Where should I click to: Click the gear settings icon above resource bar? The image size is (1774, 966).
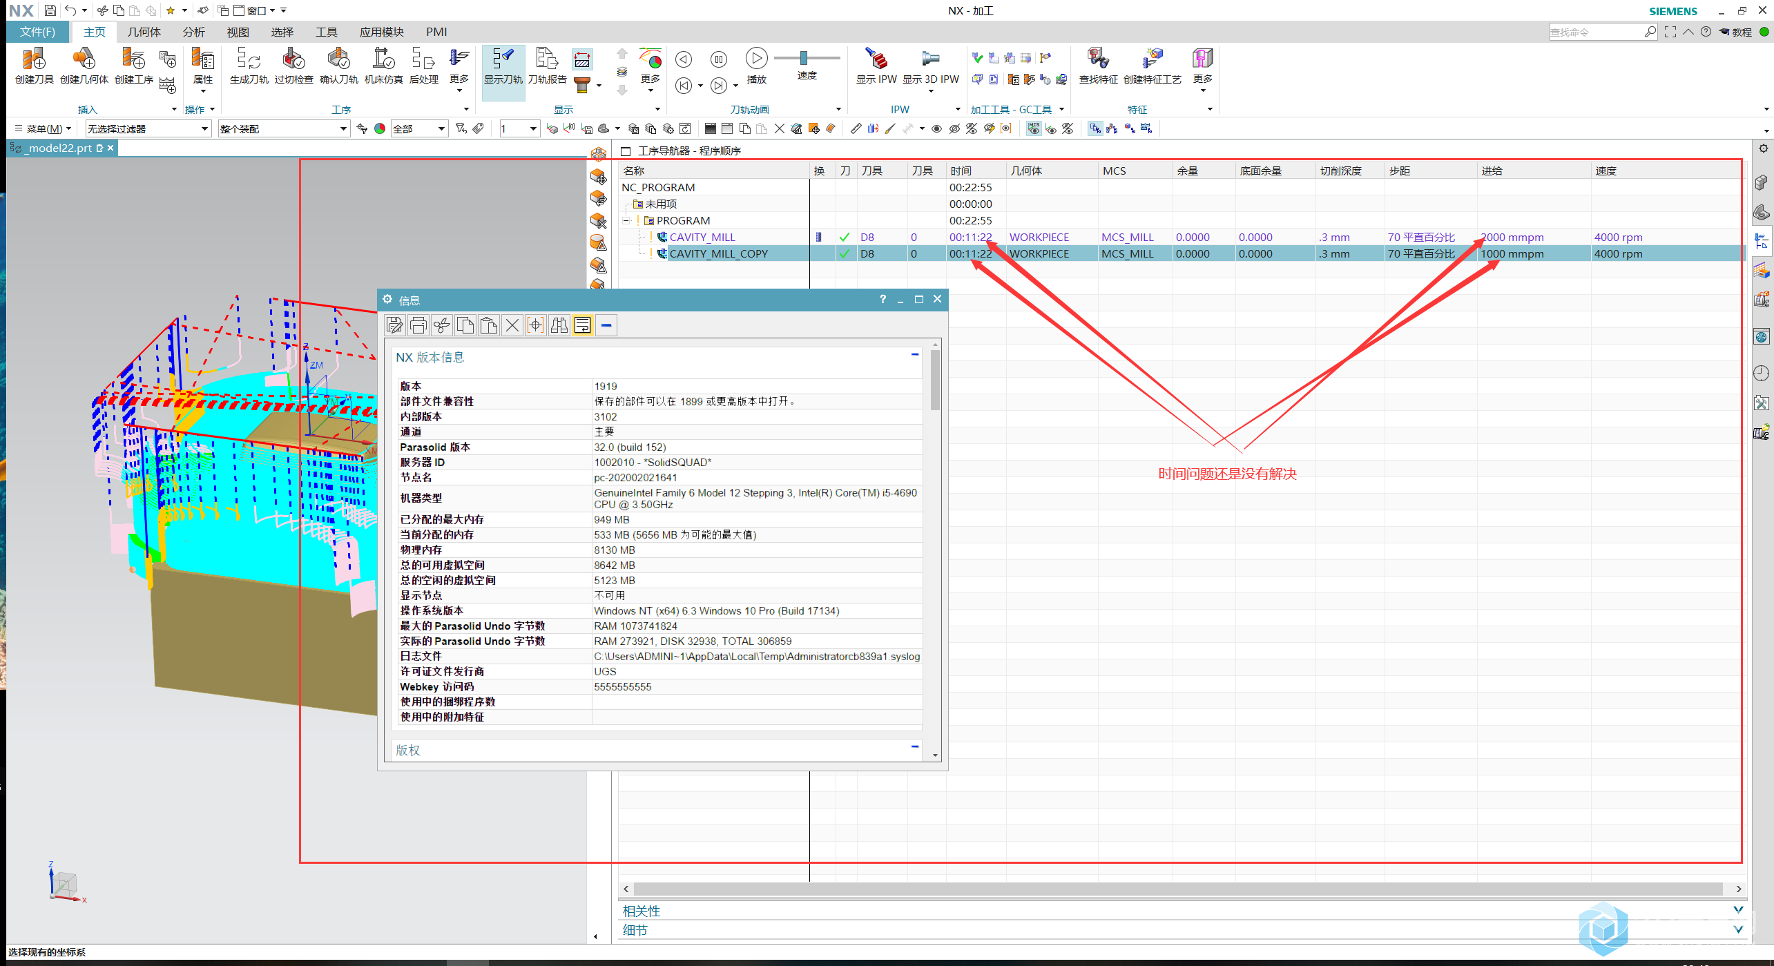1763,148
